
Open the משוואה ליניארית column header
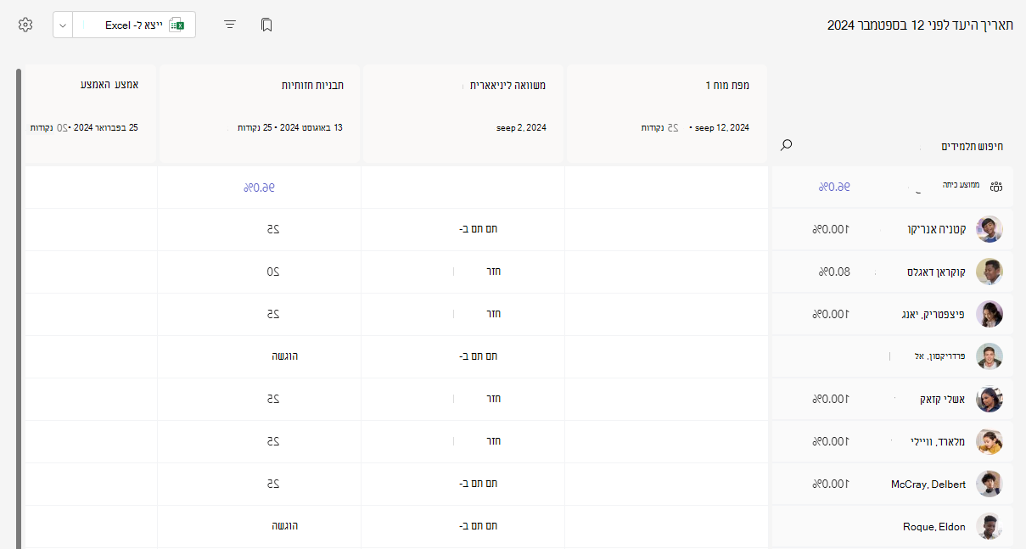(x=463, y=113)
